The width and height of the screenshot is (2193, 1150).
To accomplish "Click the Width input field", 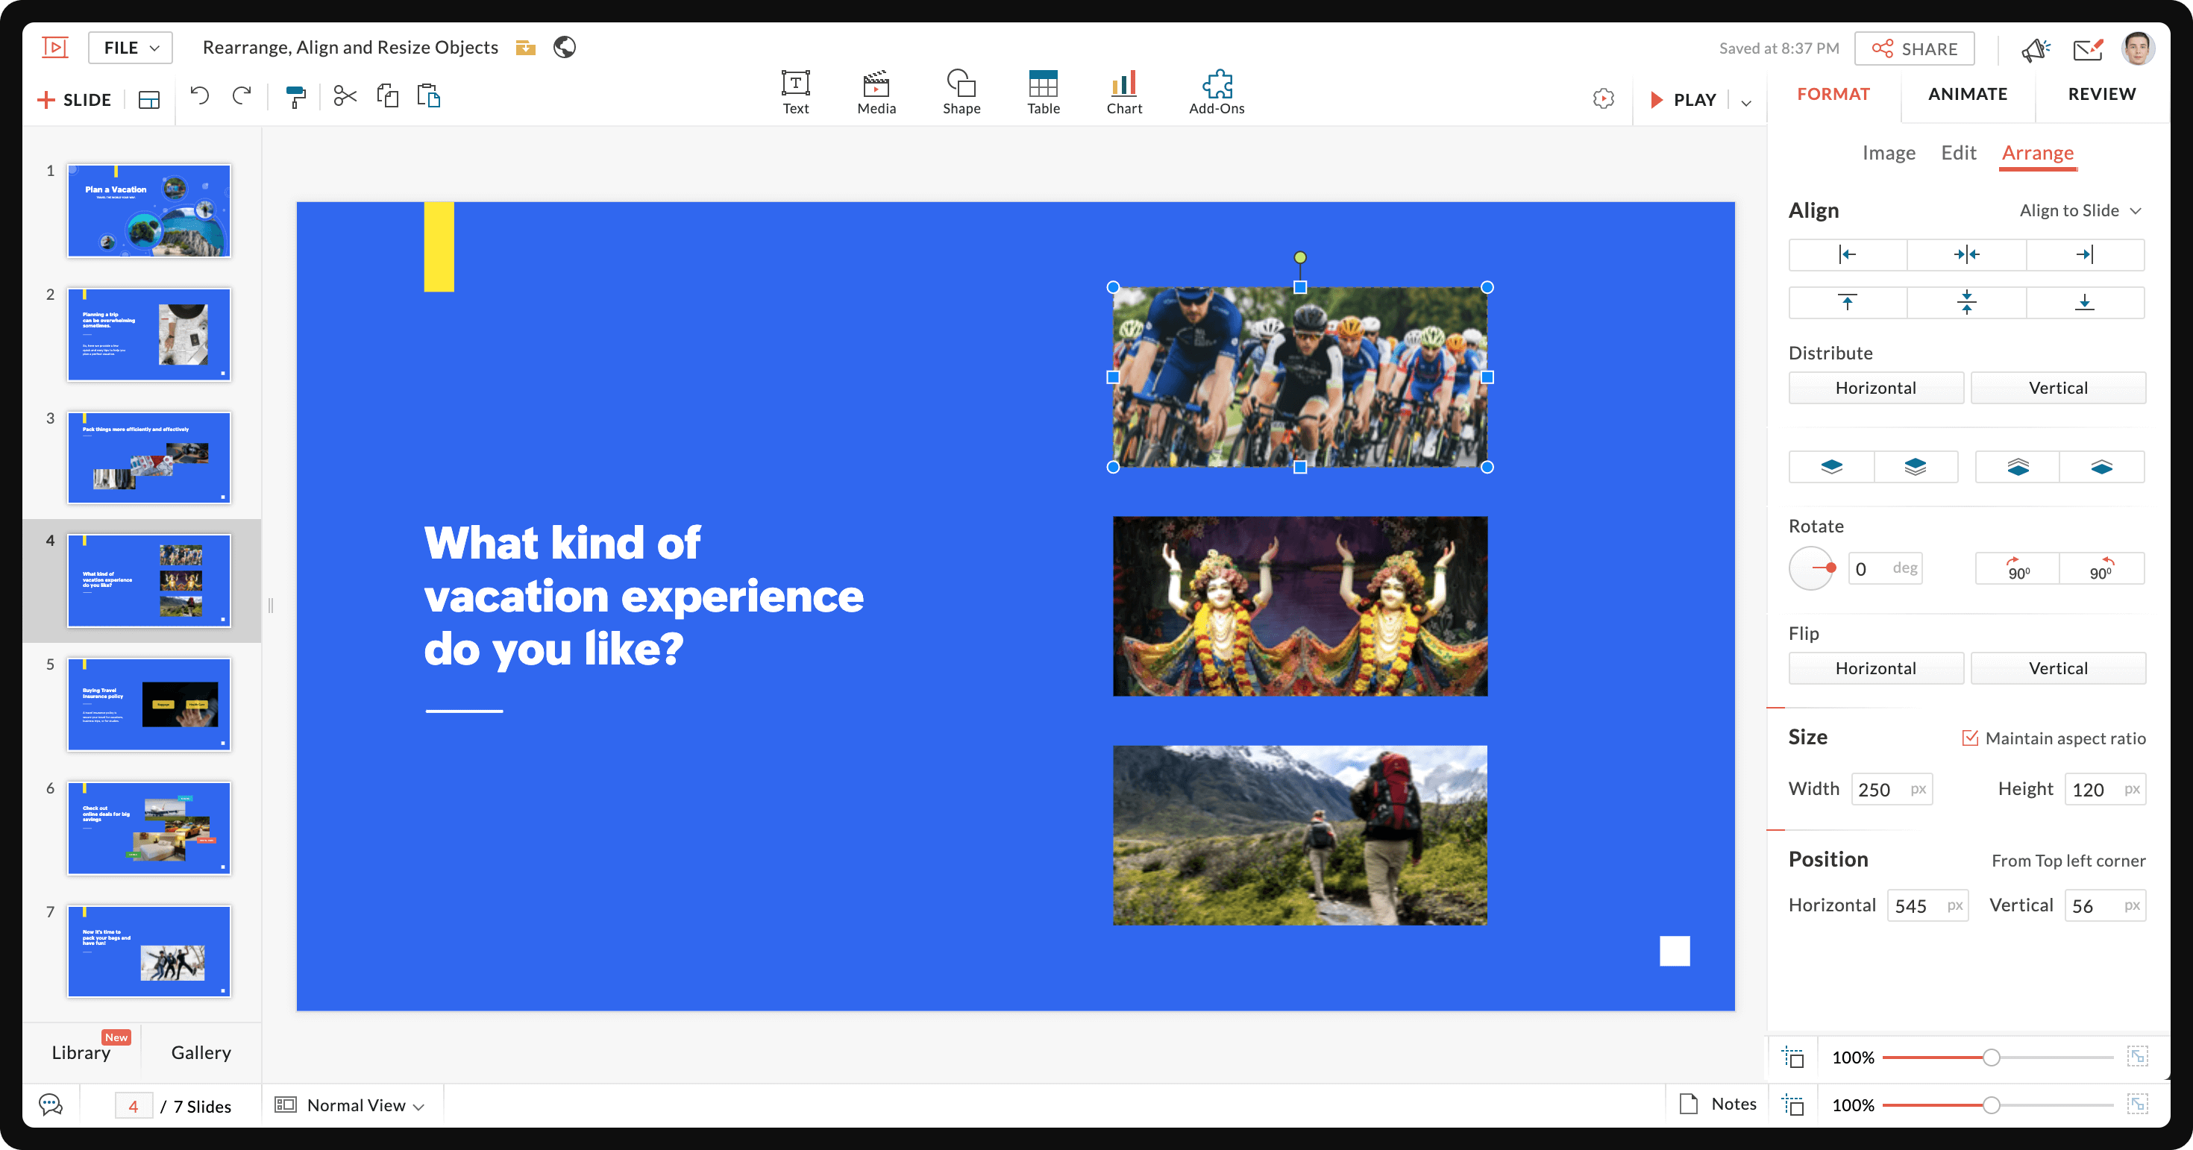I will pyautogui.click(x=1892, y=789).
